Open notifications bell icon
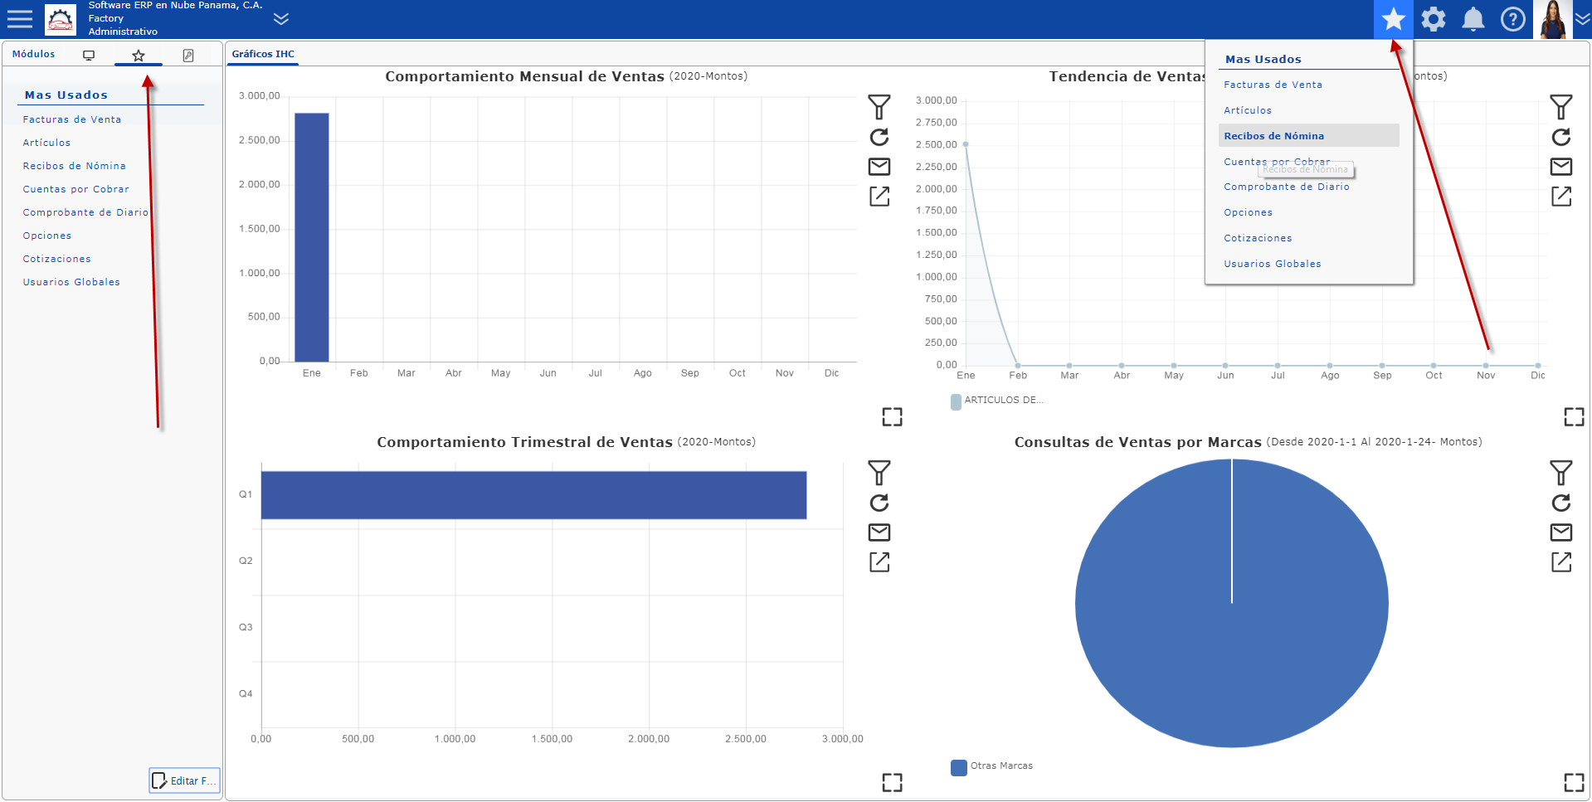Screen dimensions: 1592x802 (x=1473, y=19)
